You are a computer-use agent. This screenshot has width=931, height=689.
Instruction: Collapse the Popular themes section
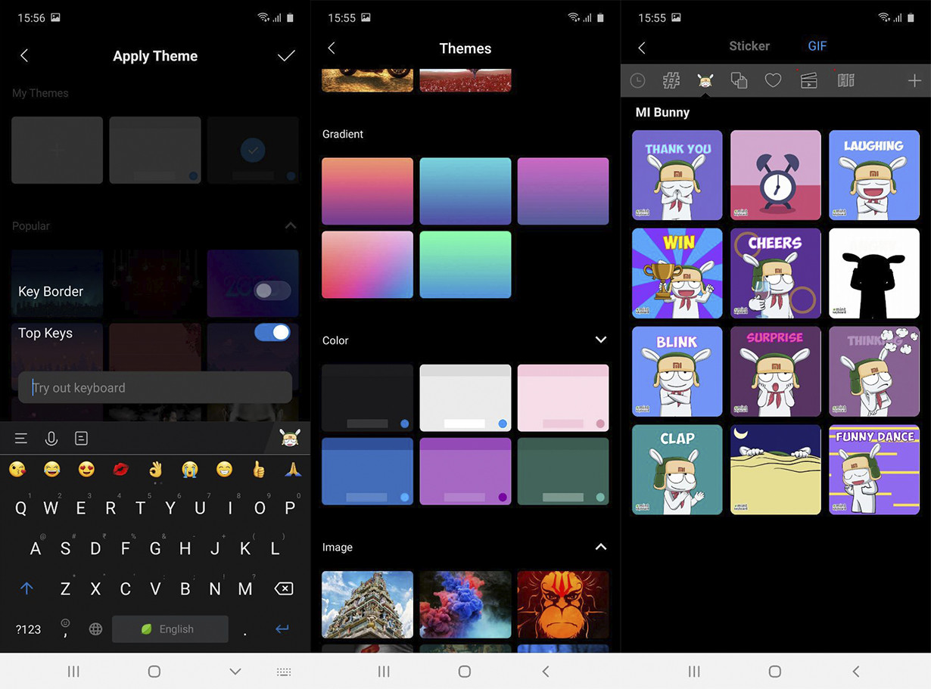[290, 225]
